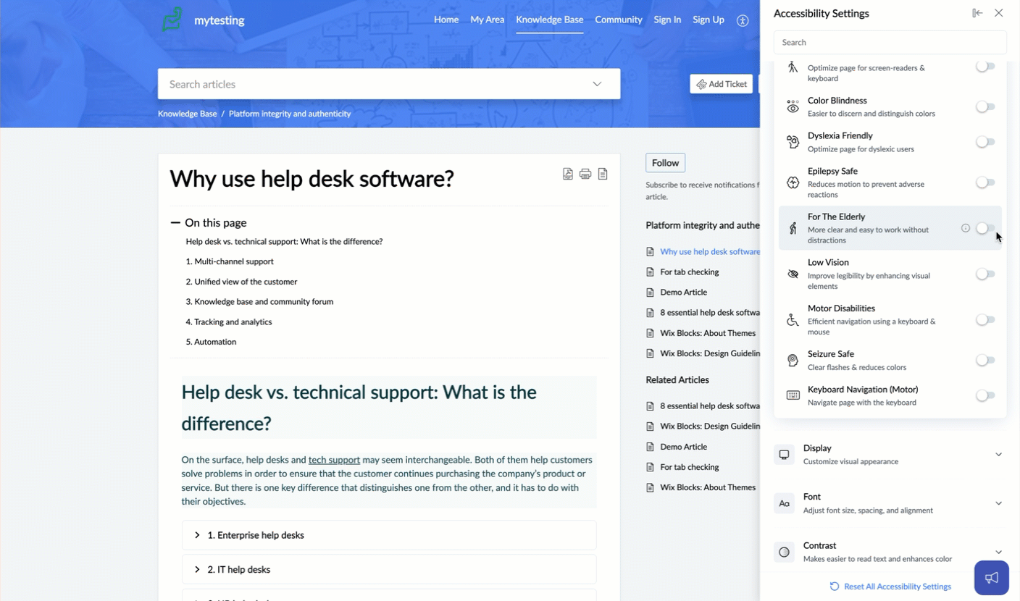Jump to '3. Knowledge base and community forum'

tap(259, 302)
